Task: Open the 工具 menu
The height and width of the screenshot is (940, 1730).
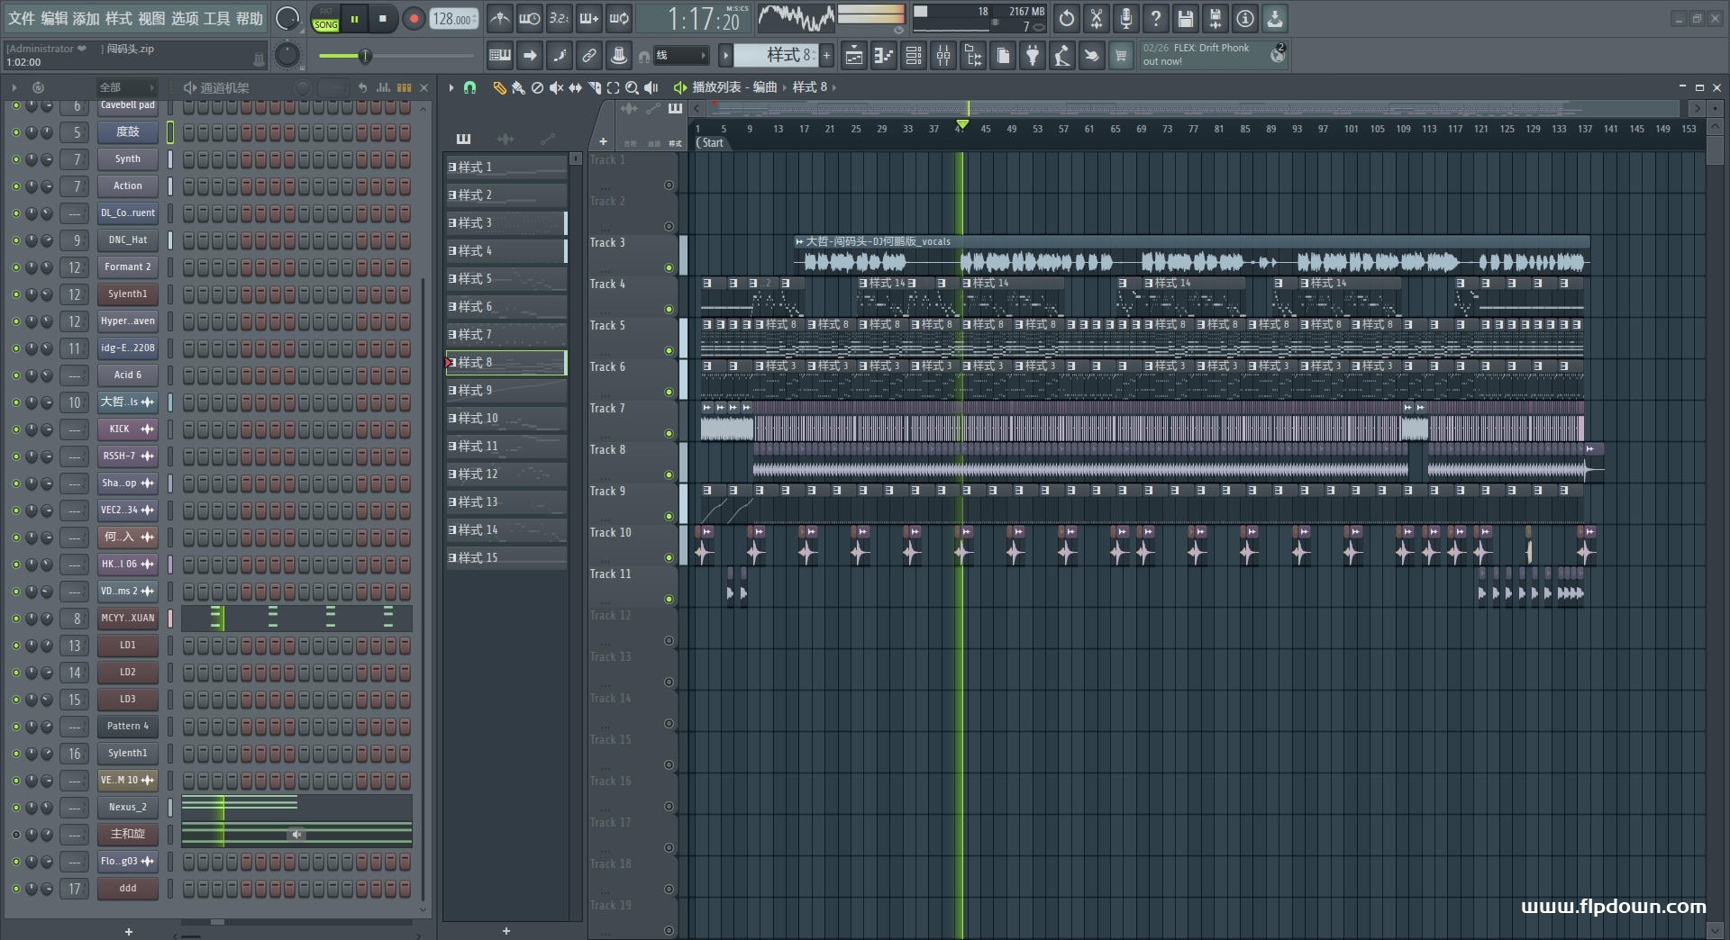Action: (x=216, y=19)
